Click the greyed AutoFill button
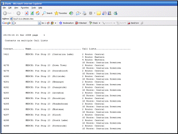The image size is (178, 134). click(121, 23)
